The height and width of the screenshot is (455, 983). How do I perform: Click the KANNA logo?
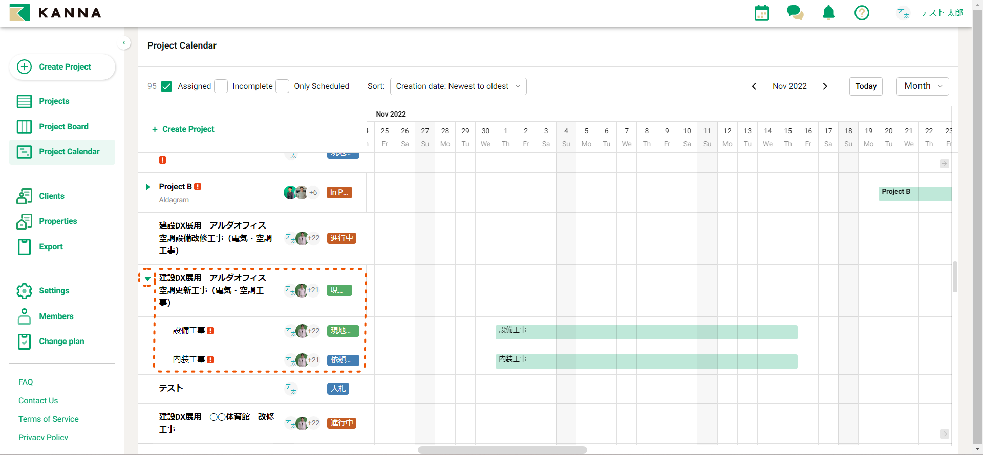(55, 13)
